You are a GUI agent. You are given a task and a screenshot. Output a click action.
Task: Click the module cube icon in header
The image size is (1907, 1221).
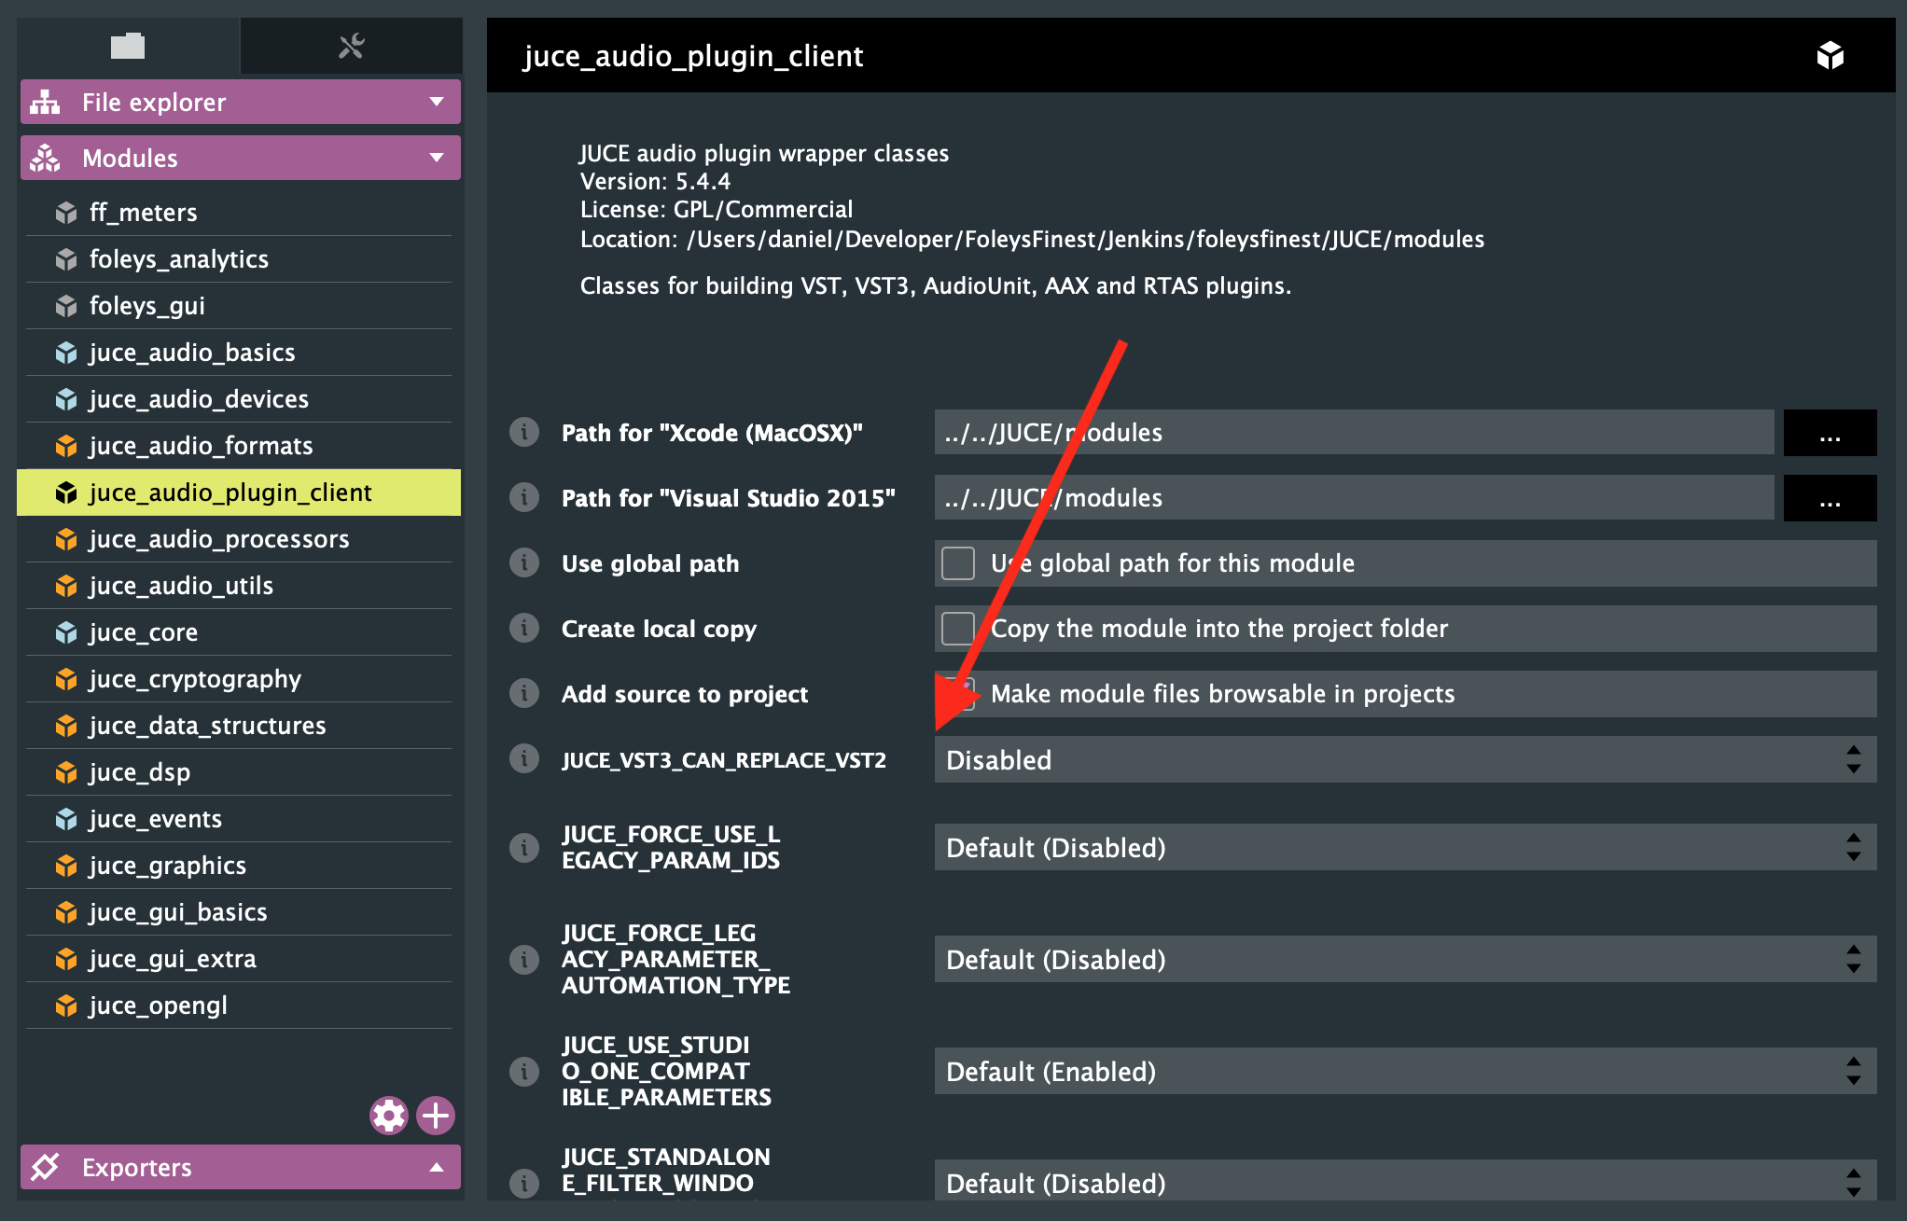point(1830,56)
